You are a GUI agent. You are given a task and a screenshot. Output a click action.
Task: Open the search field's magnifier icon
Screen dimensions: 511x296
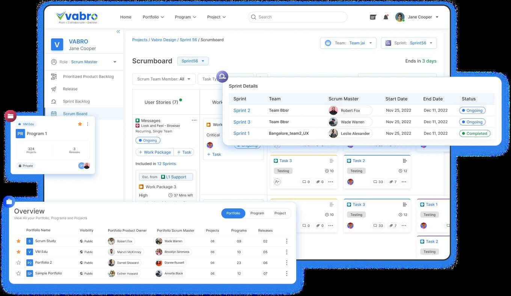pyautogui.click(x=253, y=17)
